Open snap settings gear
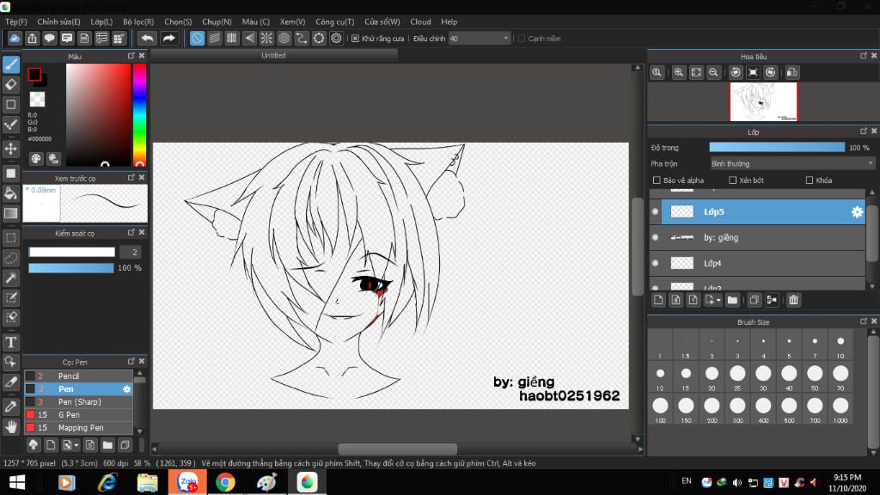The height and width of the screenshot is (495, 880). [336, 38]
